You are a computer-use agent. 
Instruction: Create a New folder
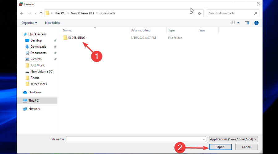click(53, 23)
